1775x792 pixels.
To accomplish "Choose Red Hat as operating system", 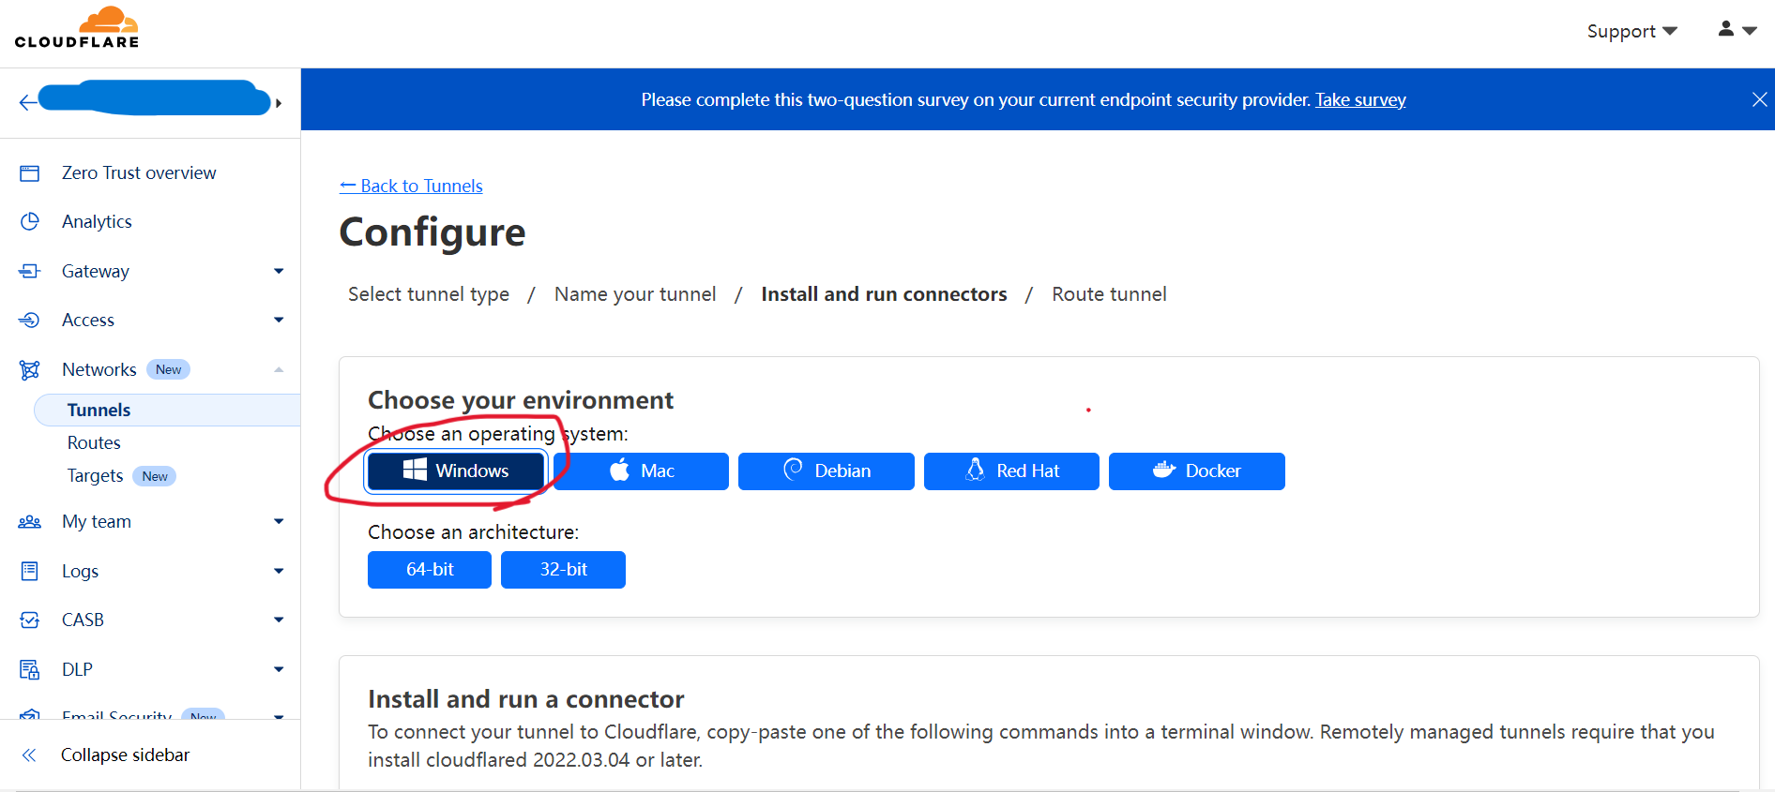I will pos(1011,471).
